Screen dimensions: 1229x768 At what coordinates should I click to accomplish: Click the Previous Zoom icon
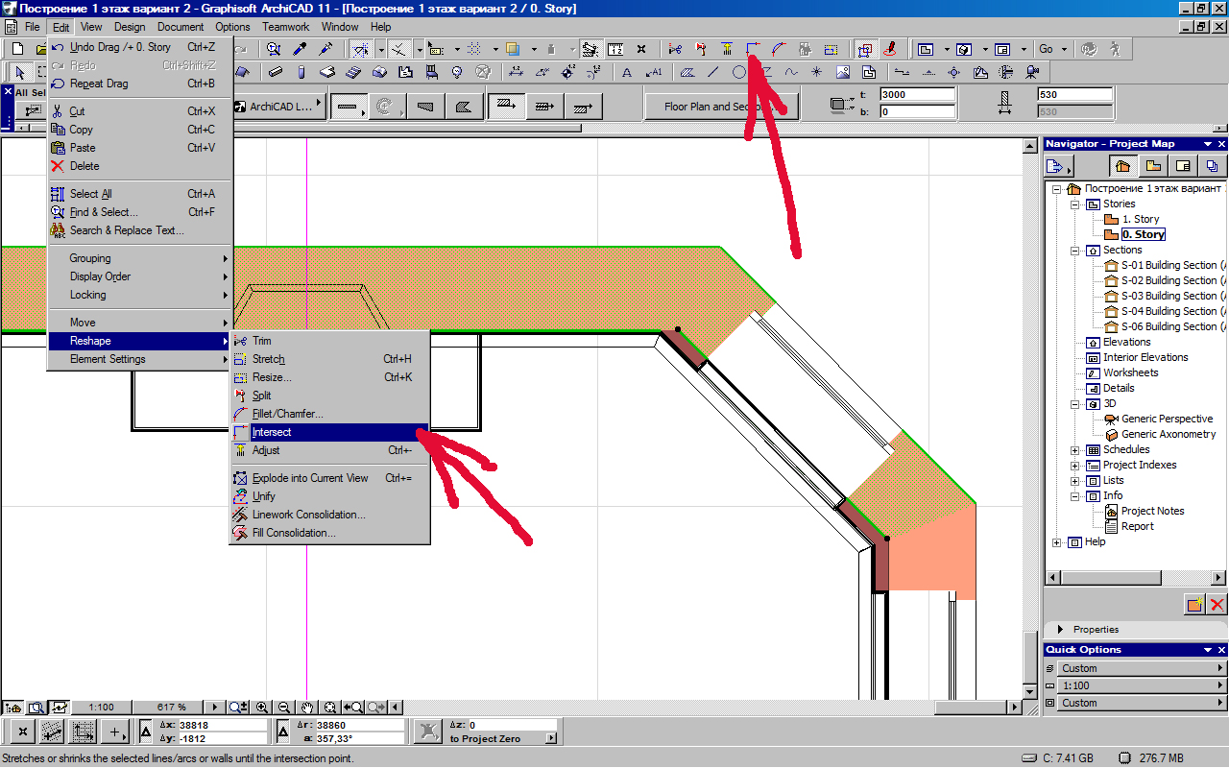point(353,708)
